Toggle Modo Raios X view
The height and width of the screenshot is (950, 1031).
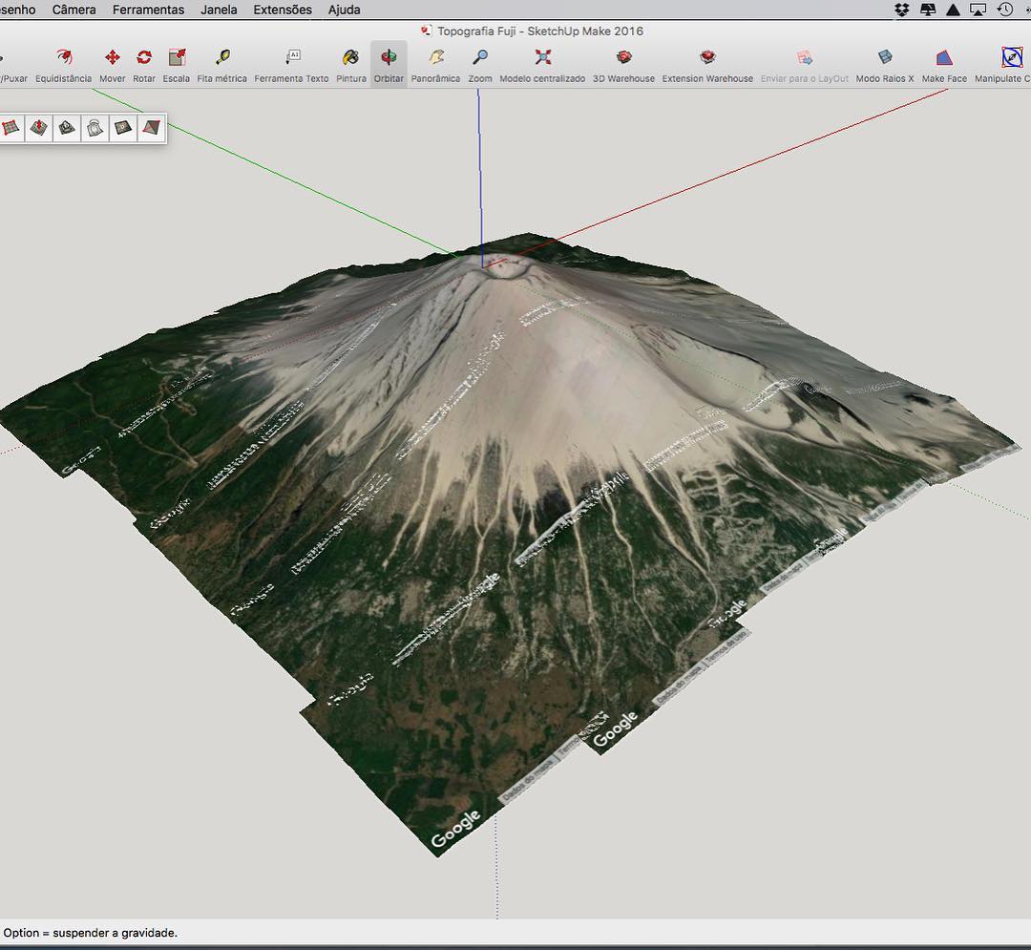click(885, 58)
